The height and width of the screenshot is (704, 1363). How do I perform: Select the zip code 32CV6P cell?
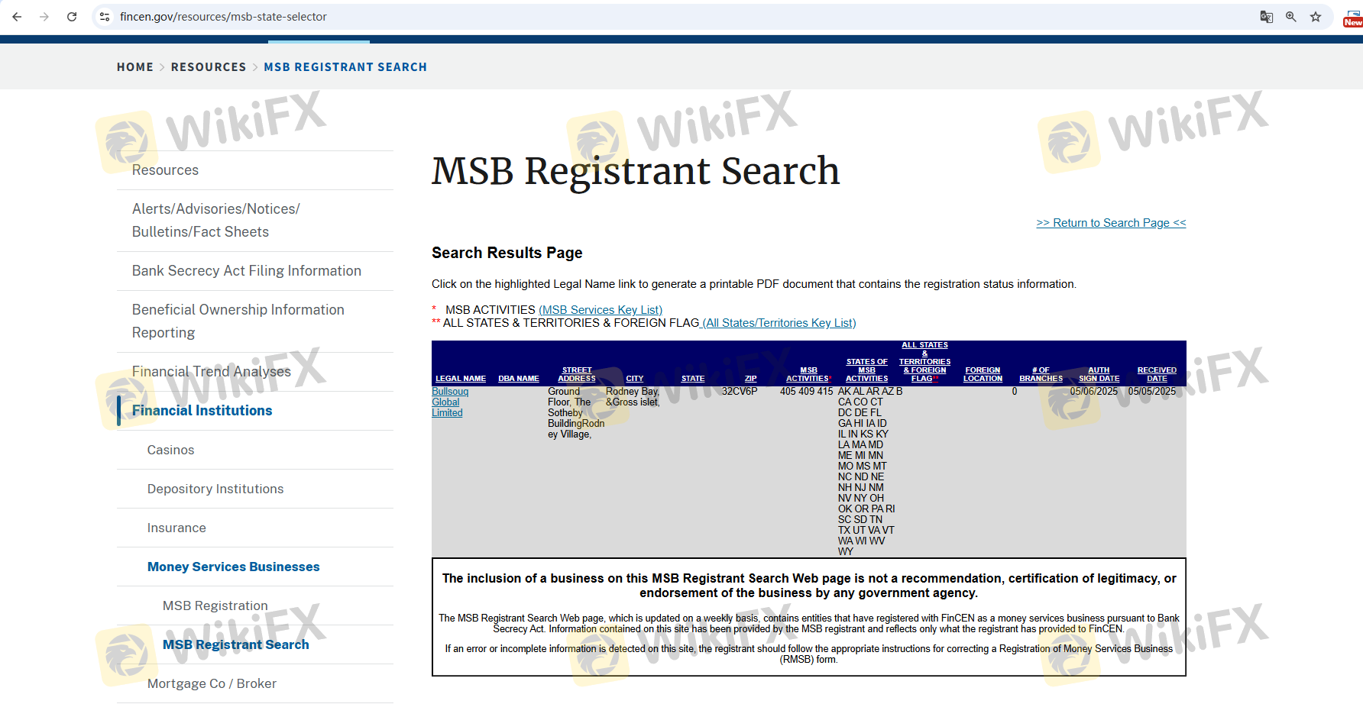(740, 392)
